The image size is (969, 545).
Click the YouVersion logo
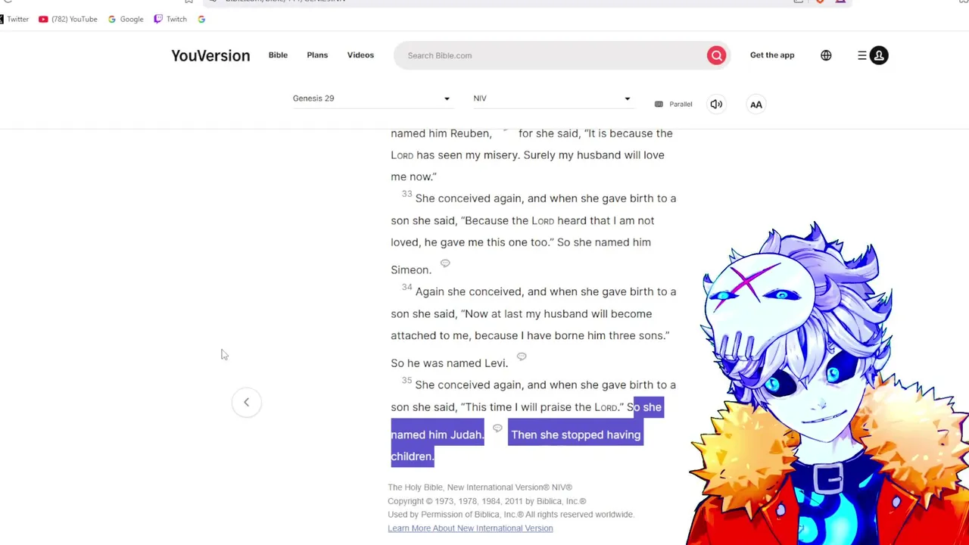210,55
